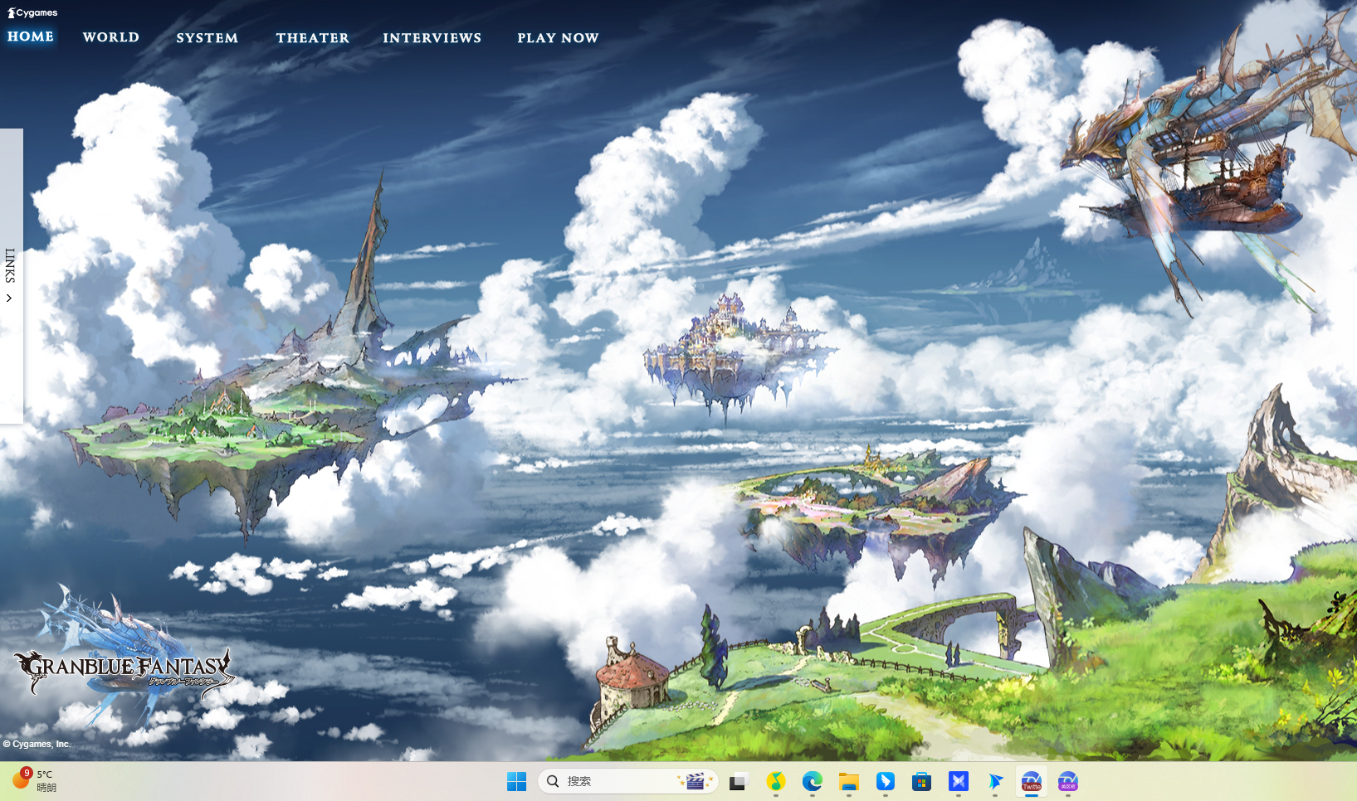Click the arrow chevron under LINKS
Image resolution: width=1357 pixels, height=801 pixels.
click(x=9, y=299)
